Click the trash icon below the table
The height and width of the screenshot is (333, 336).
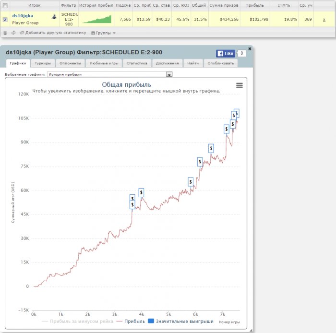click(x=5, y=33)
